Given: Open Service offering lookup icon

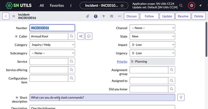Looking at the screenshot, I should point(71,70).
